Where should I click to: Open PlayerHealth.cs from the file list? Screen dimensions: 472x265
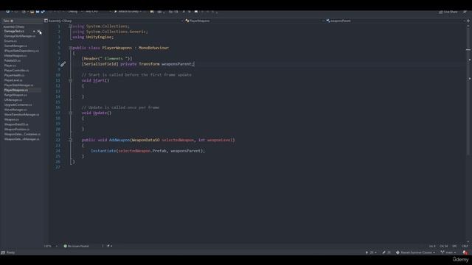pyautogui.click(x=15, y=75)
